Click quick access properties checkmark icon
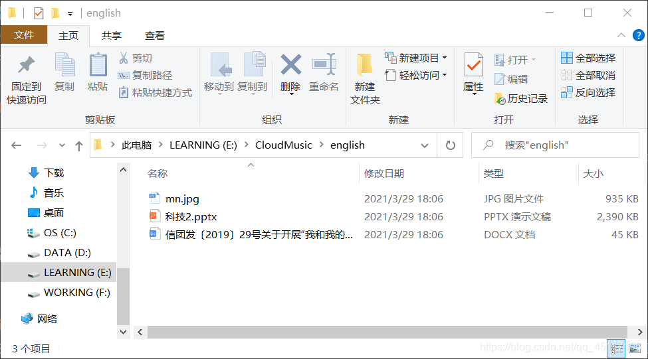The image size is (648, 359). (x=39, y=13)
